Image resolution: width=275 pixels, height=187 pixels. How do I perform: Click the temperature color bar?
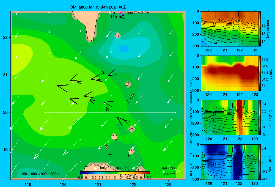click(260, 29)
